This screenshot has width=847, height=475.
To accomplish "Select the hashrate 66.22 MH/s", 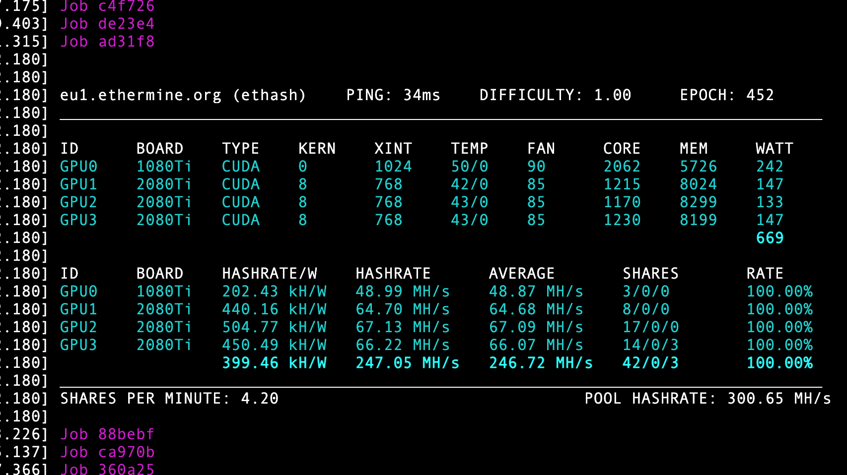I will pos(403,345).
